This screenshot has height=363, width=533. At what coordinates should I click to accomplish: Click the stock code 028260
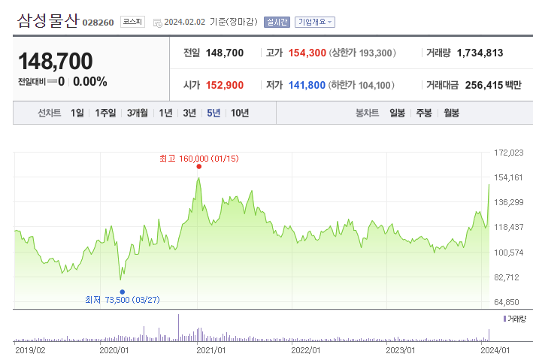coord(98,23)
